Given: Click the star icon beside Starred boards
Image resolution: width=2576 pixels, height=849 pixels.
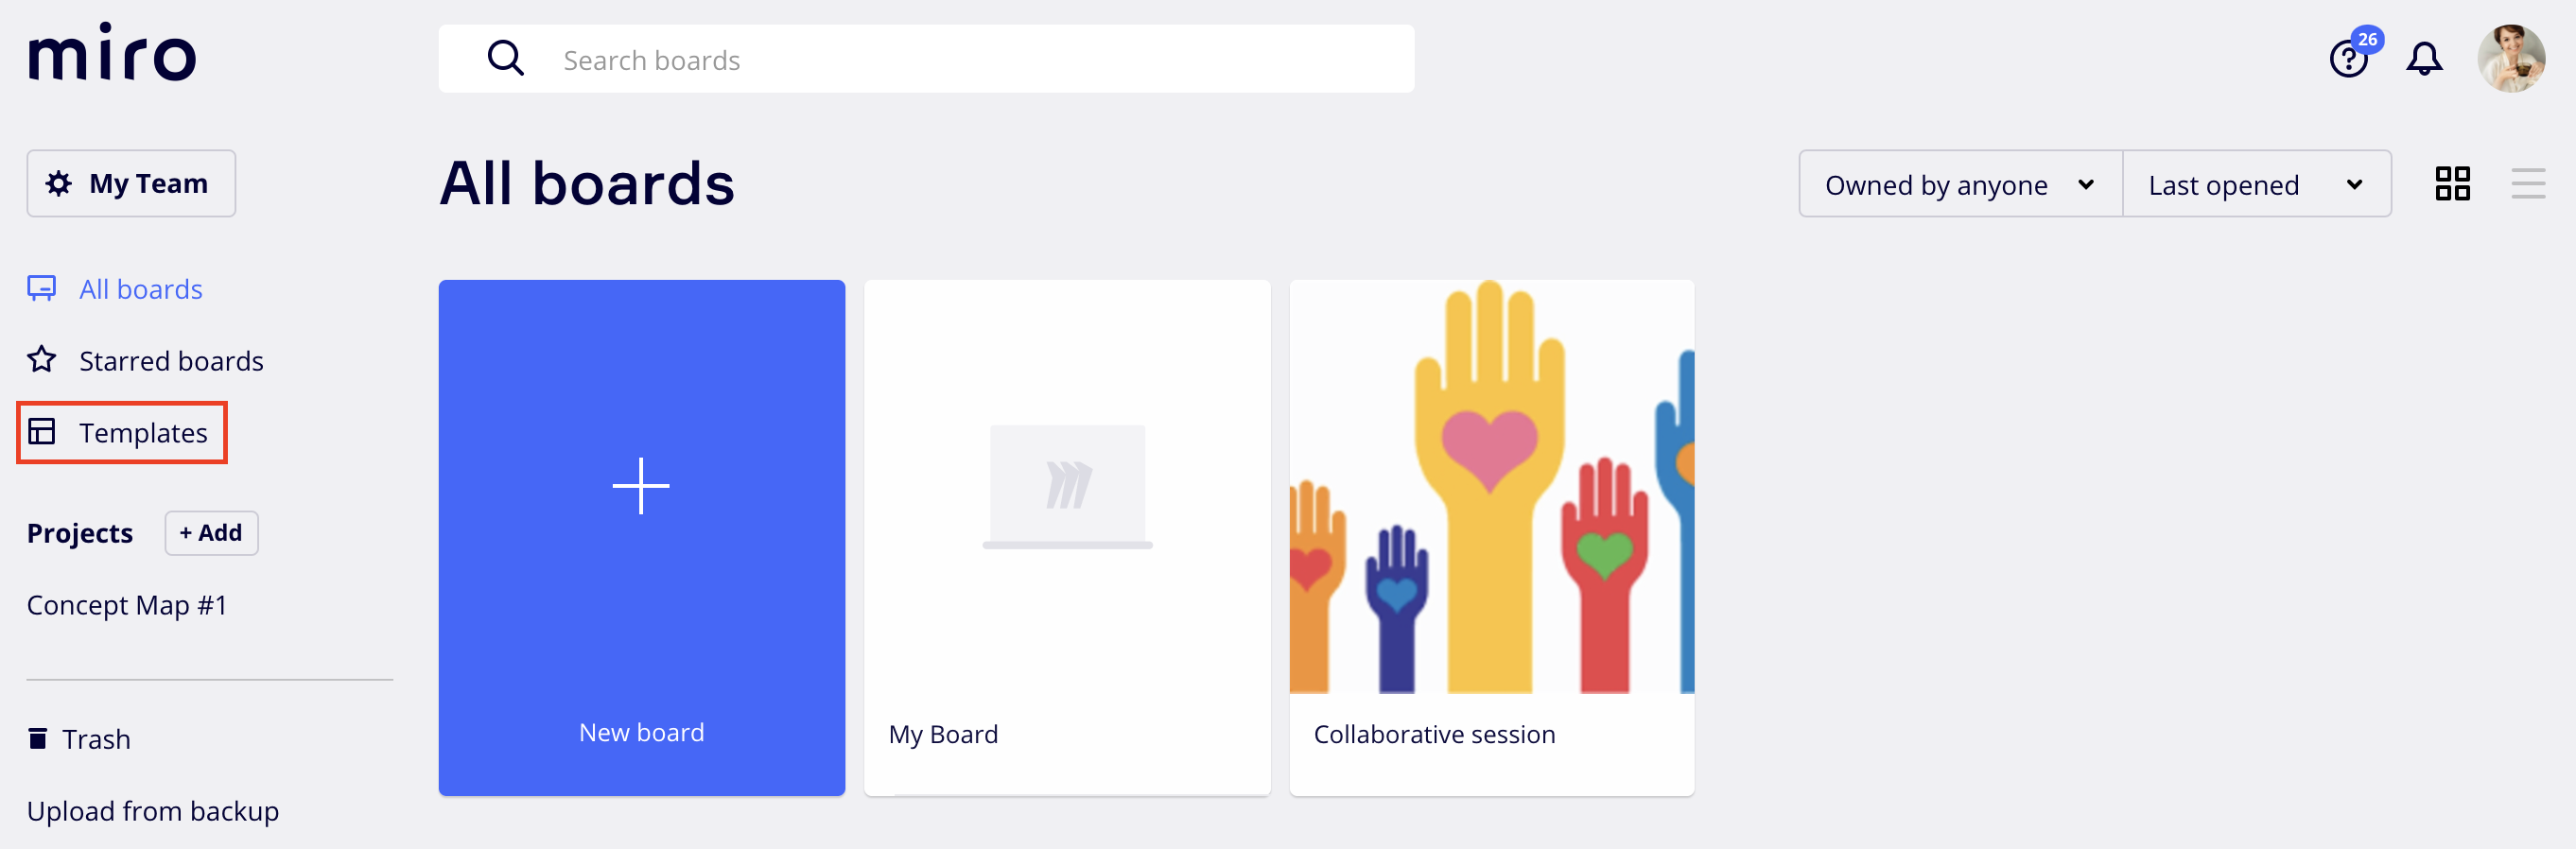Looking at the screenshot, I should coord(42,360).
